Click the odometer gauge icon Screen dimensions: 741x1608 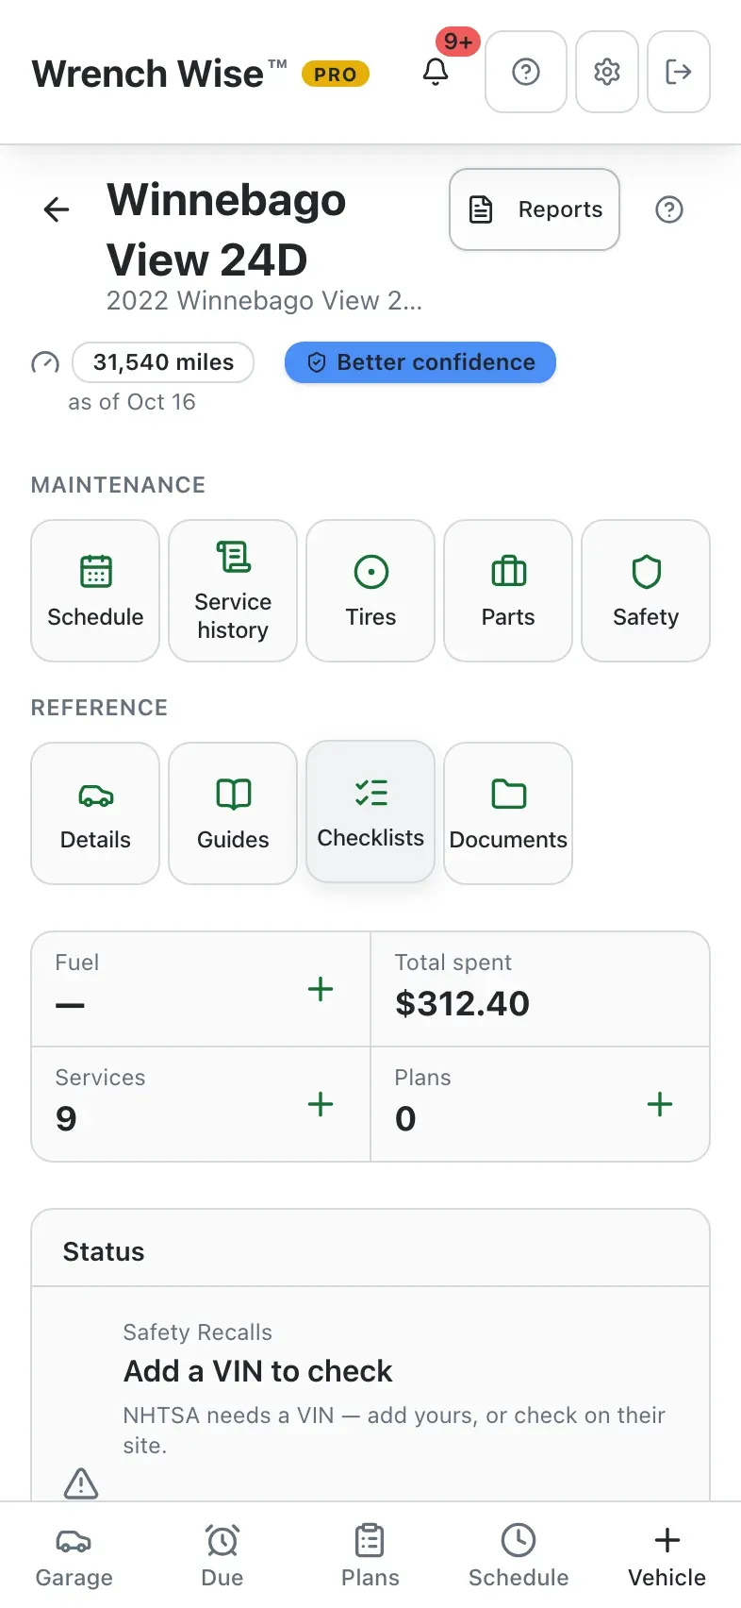pyautogui.click(x=45, y=362)
